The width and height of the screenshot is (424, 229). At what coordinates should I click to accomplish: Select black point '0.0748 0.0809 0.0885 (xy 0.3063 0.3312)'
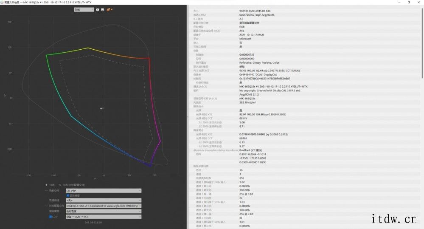264,134
